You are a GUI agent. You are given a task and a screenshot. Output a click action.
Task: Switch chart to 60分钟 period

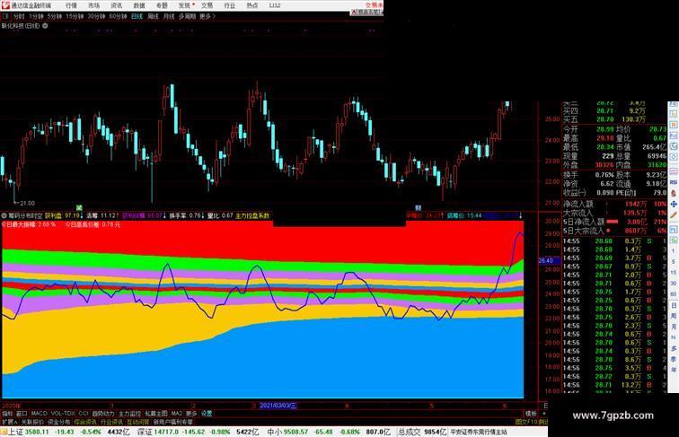pos(118,16)
